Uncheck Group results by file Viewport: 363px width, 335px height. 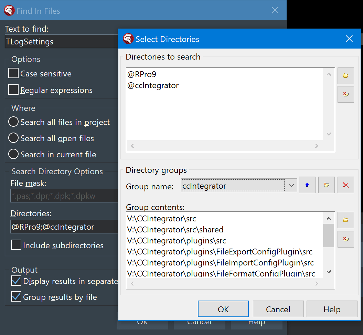(15, 297)
